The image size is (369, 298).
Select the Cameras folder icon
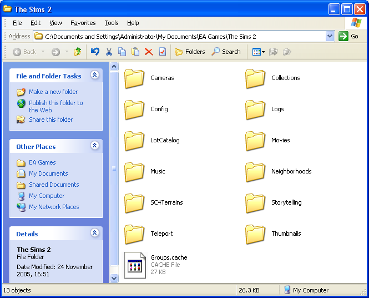click(134, 78)
